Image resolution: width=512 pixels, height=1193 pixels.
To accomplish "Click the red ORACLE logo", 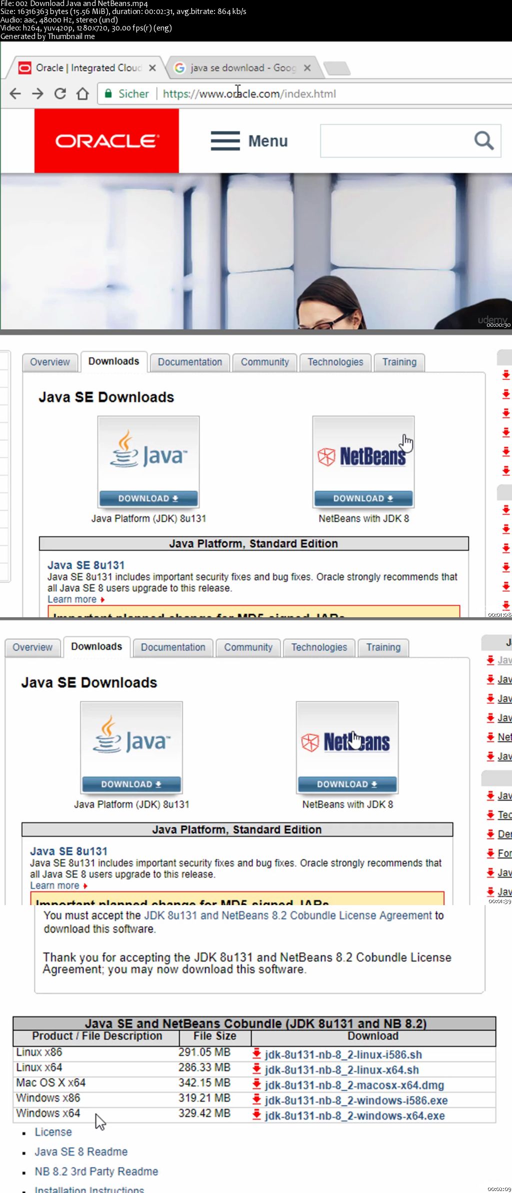I will (106, 141).
